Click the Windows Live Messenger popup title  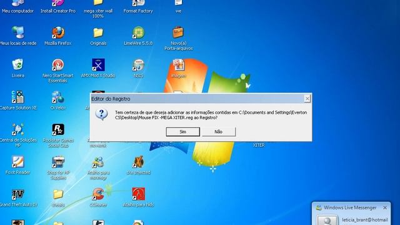350,207
